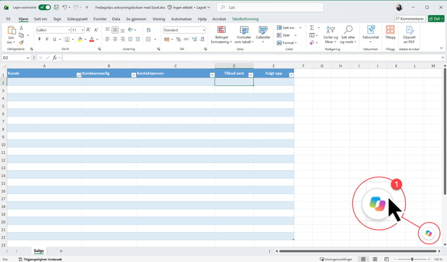Switch to Page Break preview icon
447x262 pixels.
[x=386, y=259]
